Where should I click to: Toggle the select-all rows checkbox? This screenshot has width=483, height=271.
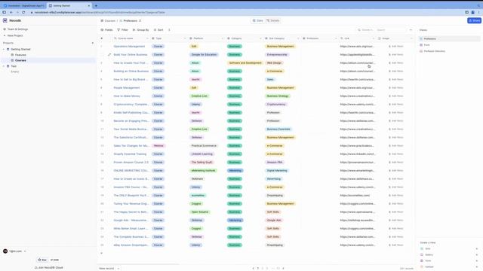102,38
